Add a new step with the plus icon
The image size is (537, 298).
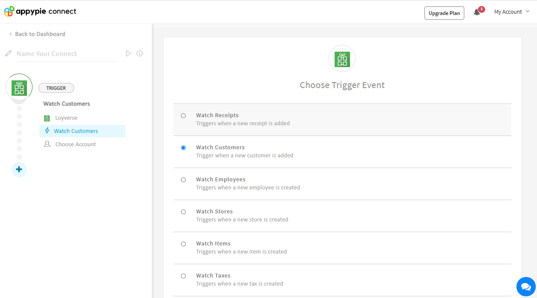(x=19, y=170)
